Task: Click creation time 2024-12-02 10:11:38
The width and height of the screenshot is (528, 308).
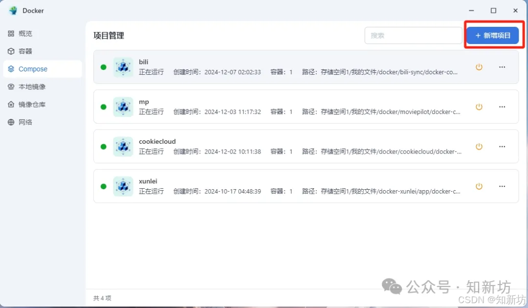Action: pos(232,152)
